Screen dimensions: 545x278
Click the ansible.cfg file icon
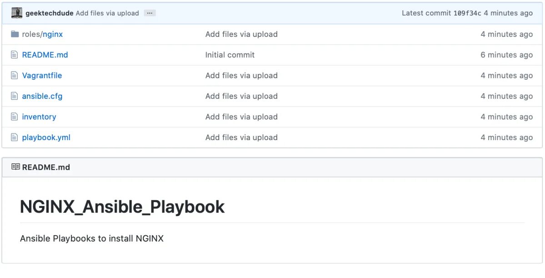tap(14, 96)
